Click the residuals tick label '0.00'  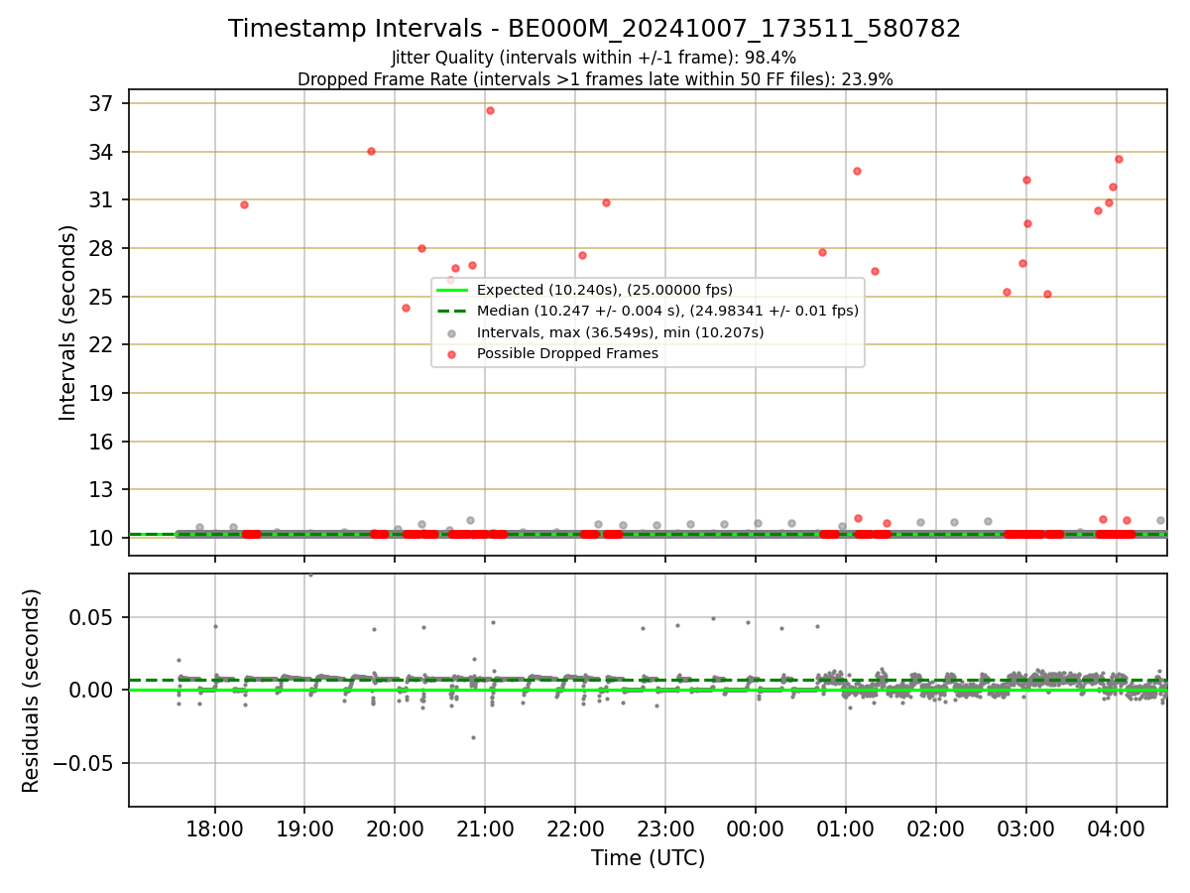(x=92, y=690)
